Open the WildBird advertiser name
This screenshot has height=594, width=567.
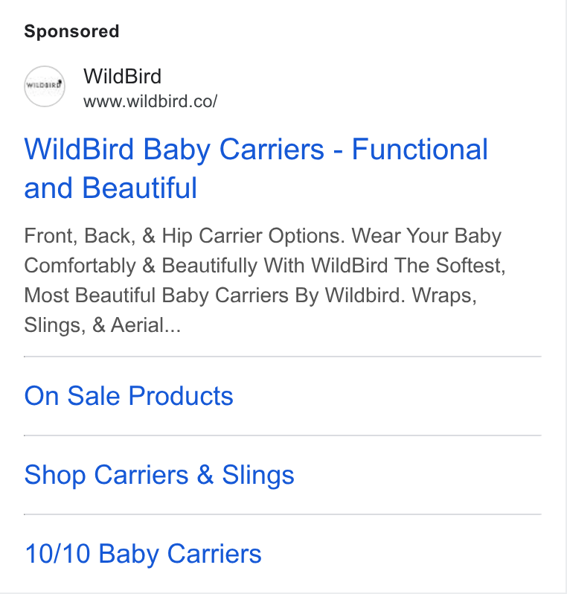[122, 76]
